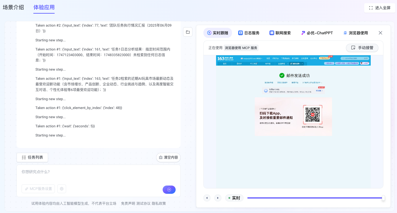Screen dimensions: 397x213
Task: Click the 浏览器使用 MCP 服务 status label
Action: tap(241, 48)
